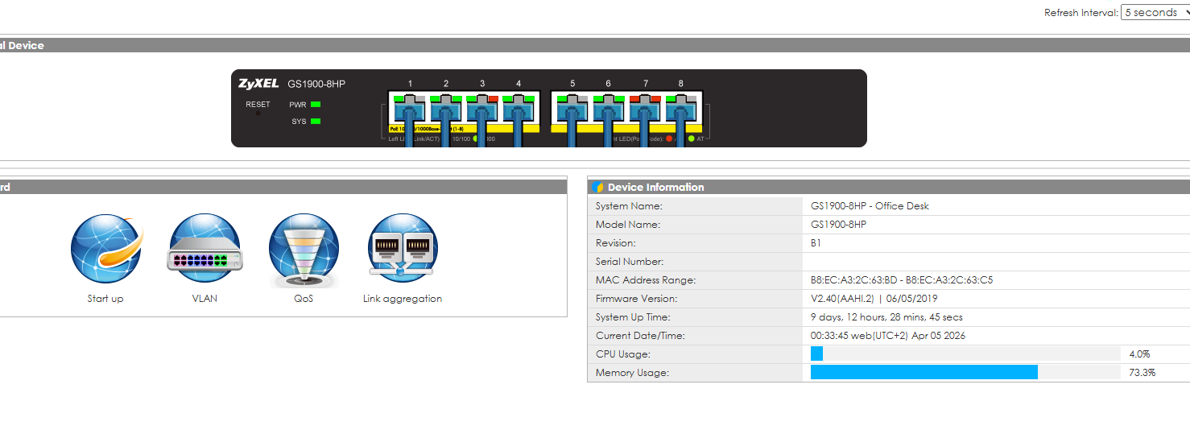This screenshot has height=430, width=1190.
Task: Click the MAC Address Range label
Action: 646,280
